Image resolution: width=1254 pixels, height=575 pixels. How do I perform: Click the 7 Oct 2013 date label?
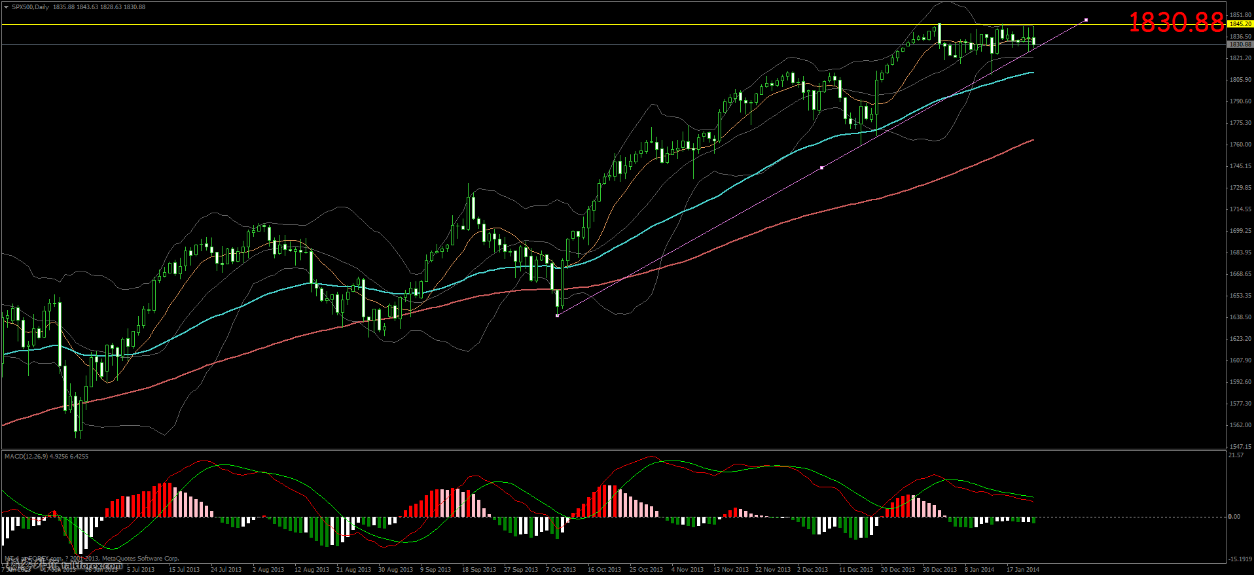561,569
